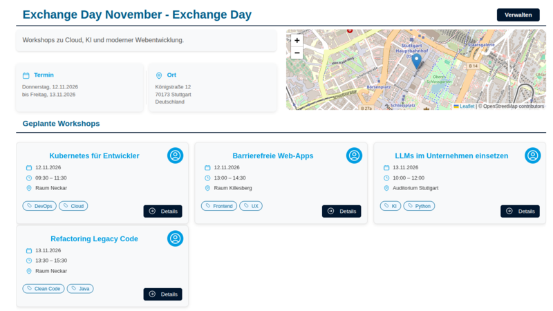Image resolution: width=553 pixels, height=311 pixels.
Task: Open the Leaflet attribution link
Action: pyautogui.click(x=467, y=106)
